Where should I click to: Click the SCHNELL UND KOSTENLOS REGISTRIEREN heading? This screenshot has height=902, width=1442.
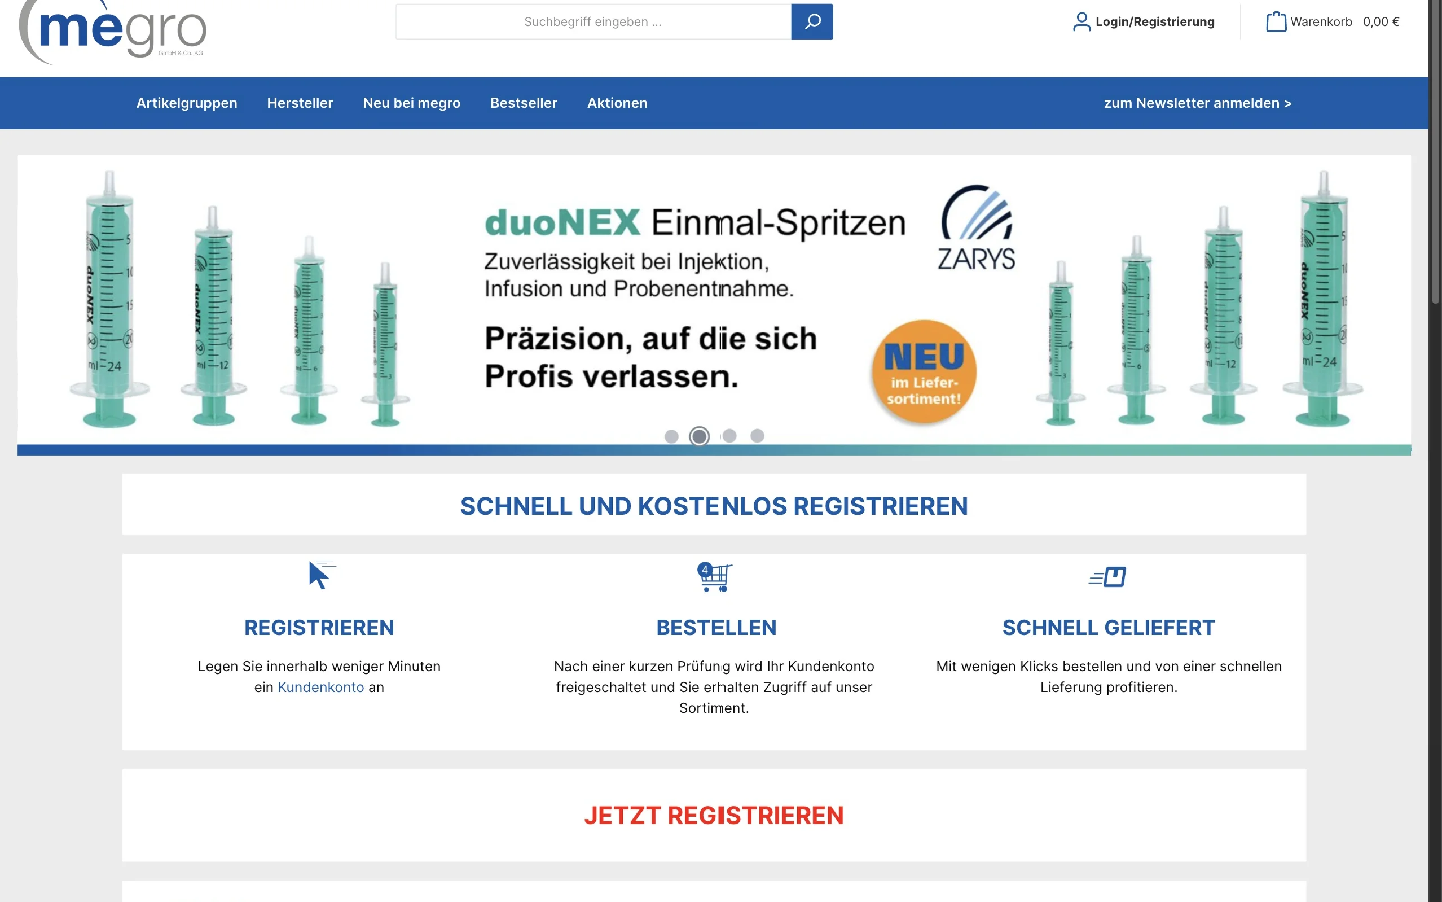tap(714, 506)
